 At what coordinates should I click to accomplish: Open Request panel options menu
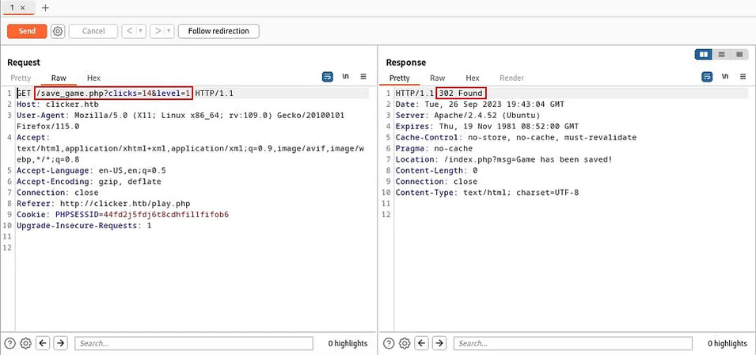click(363, 77)
